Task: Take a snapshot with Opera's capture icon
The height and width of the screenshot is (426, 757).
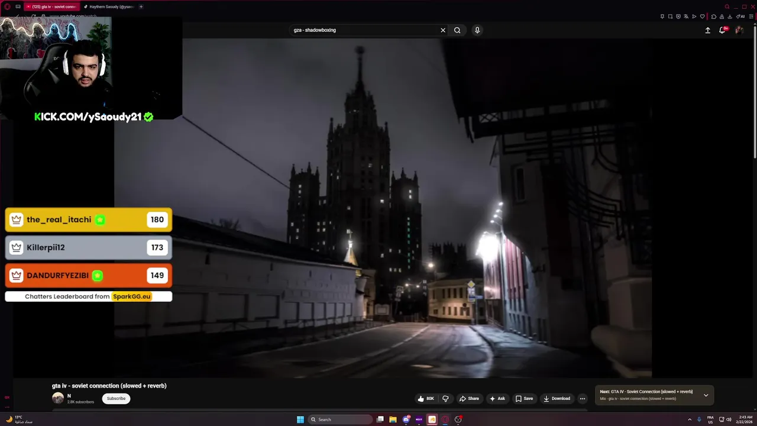Action: [x=670, y=17]
